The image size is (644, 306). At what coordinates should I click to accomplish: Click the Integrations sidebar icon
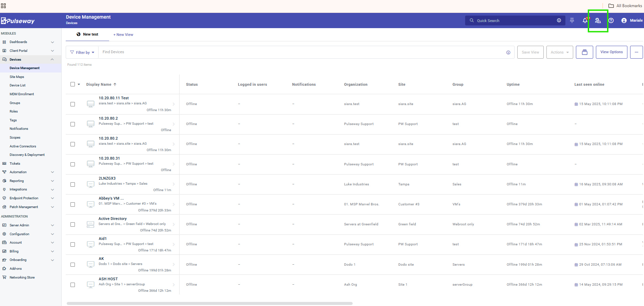coord(4,189)
